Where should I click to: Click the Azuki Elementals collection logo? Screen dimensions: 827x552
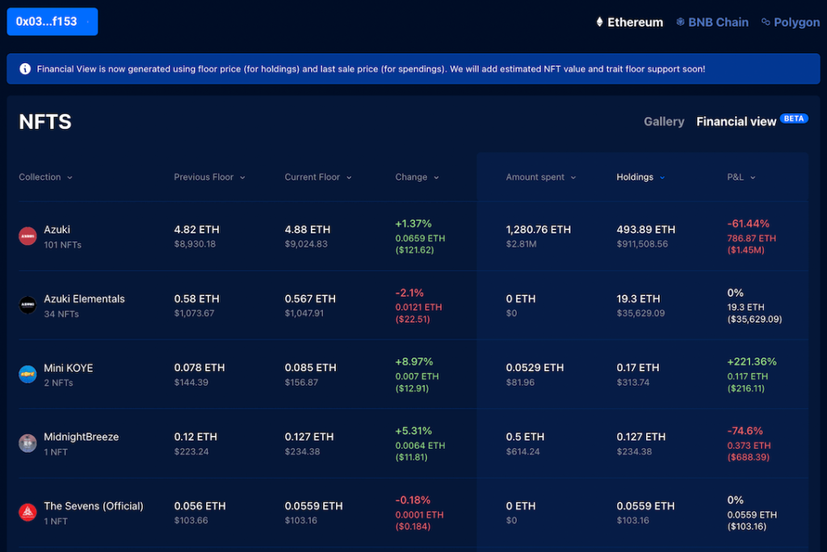click(27, 305)
